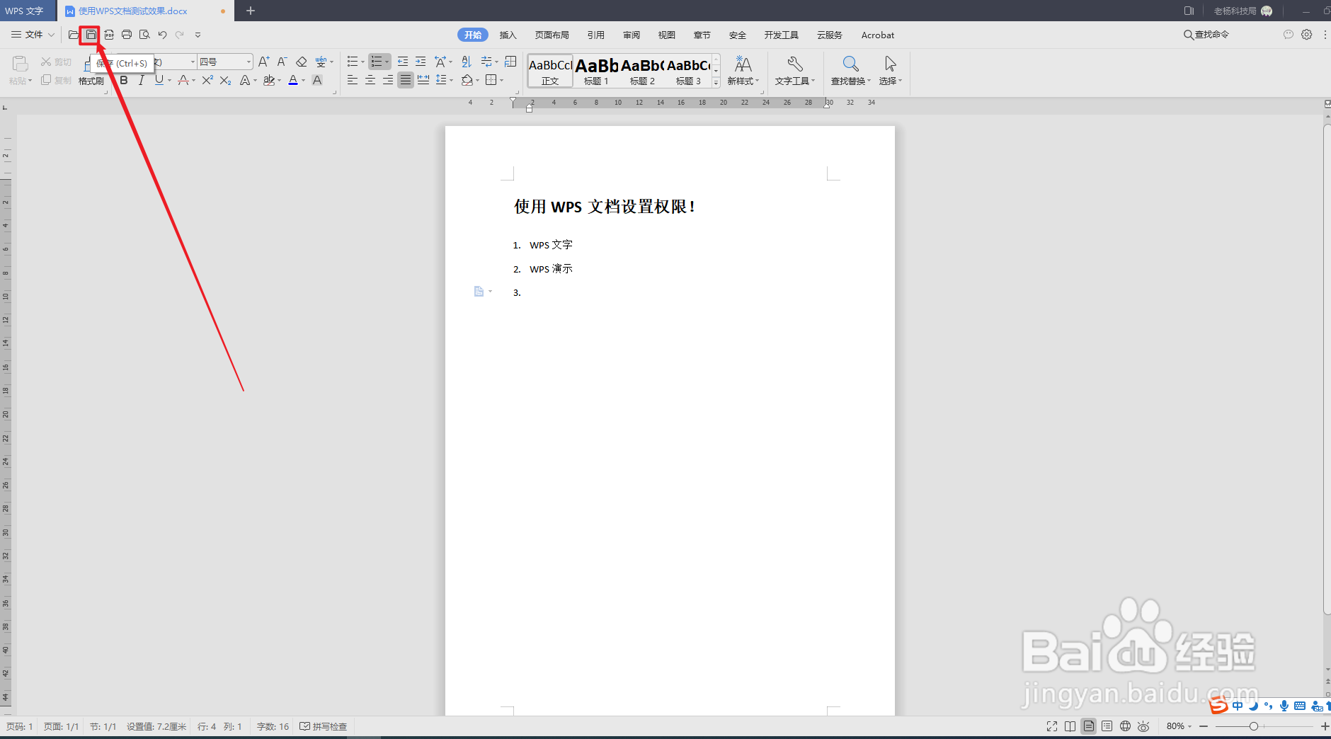Open Print Preview icon

pyautogui.click(x=144, y=35)
